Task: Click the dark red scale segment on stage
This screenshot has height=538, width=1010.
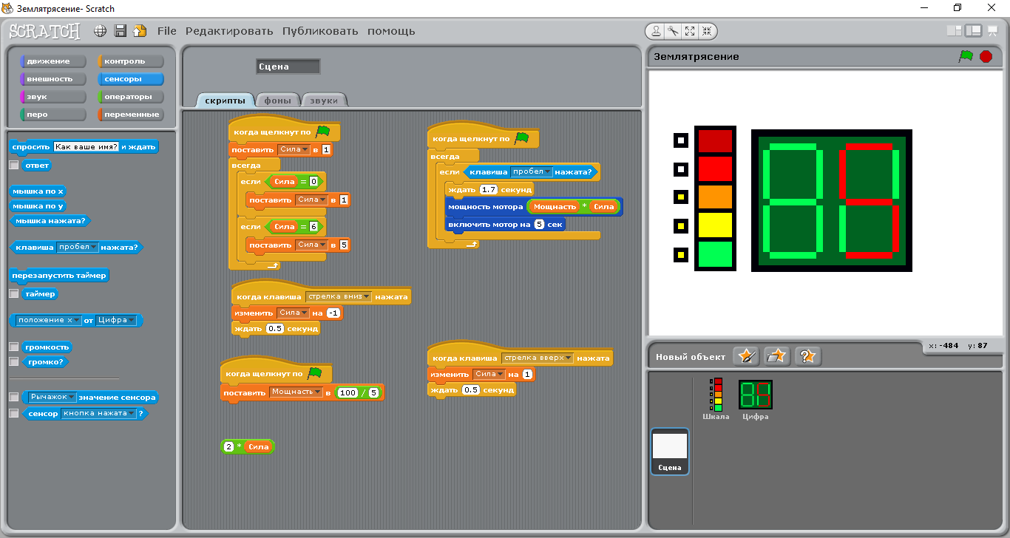Action: pos(715,140)
